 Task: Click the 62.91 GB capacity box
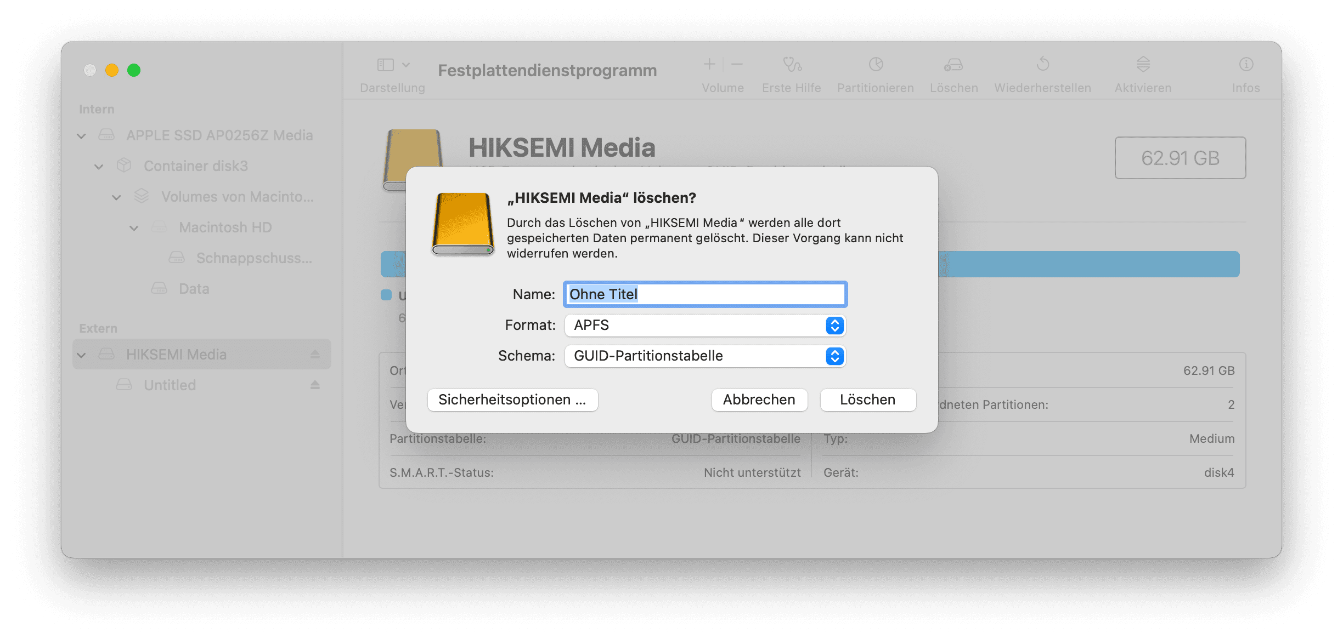click(x=1180, y=158)
